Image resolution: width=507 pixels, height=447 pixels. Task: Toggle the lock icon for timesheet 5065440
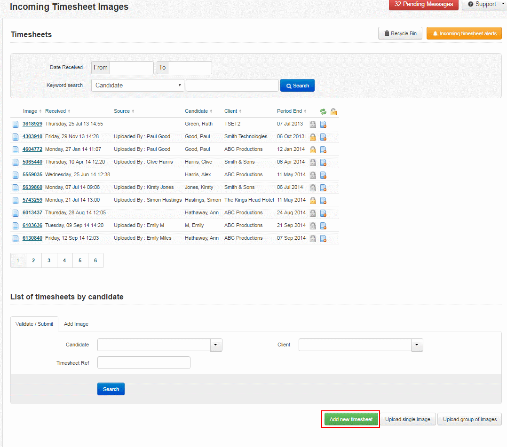313,162
